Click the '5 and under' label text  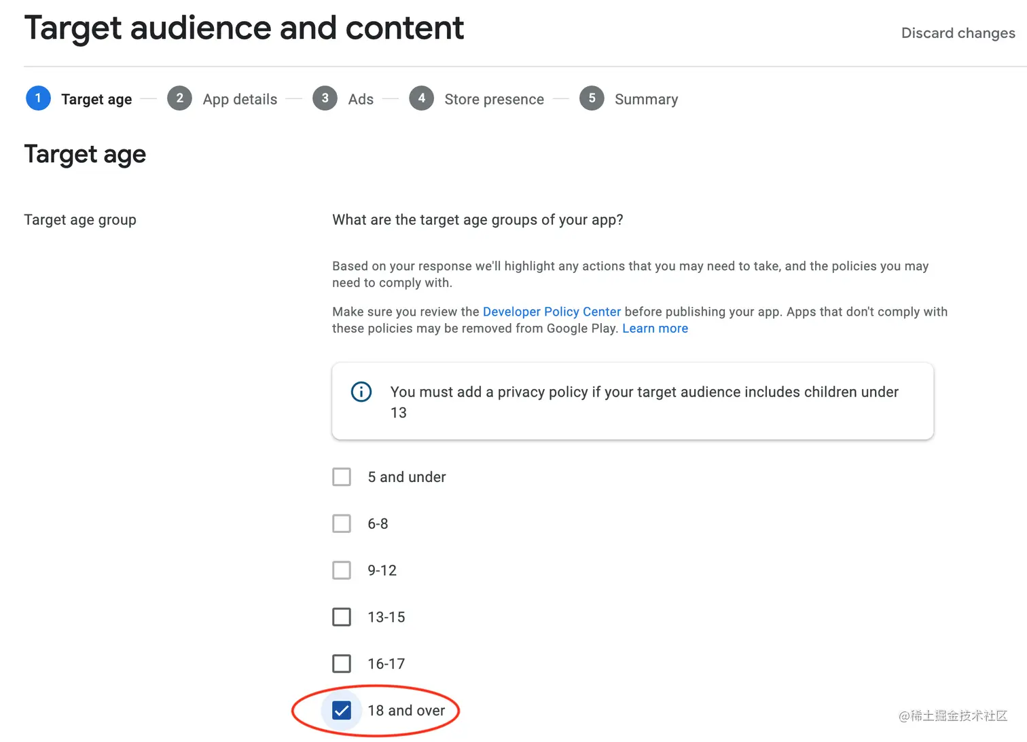407,477
